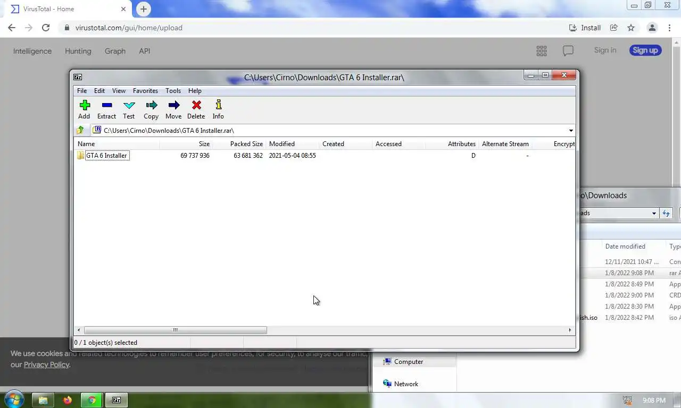Screen dimensions: 681x408
Task: Click the Sign up button
Action: click(x=645, y=50)
